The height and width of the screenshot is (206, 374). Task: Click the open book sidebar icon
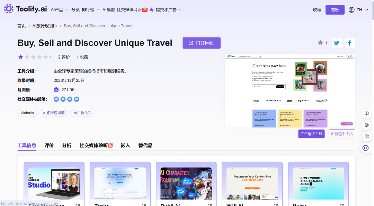coord(367,113)
